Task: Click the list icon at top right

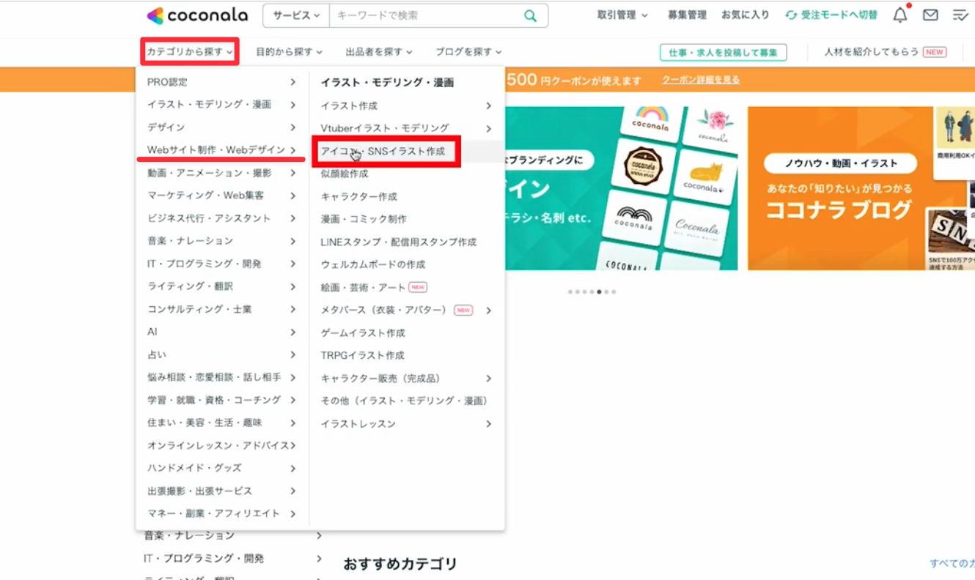Action: [x=961, y=14]
